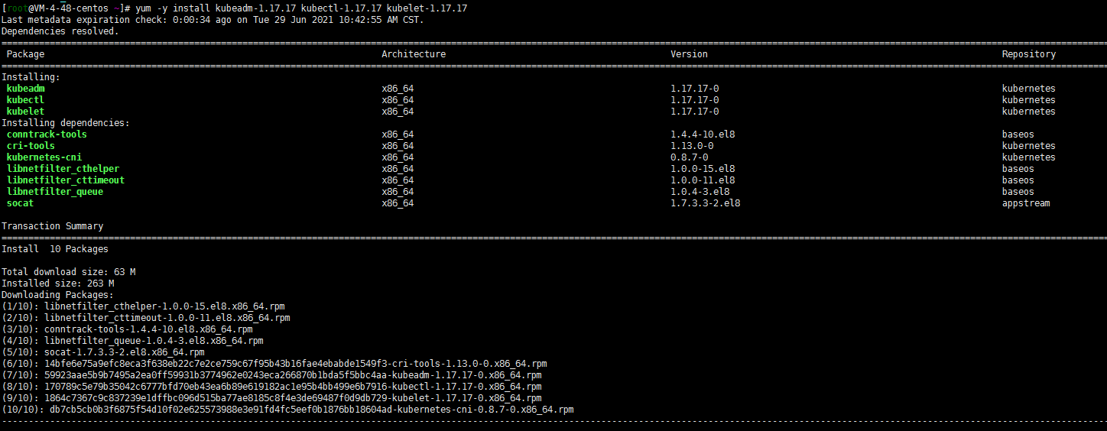Click the 'Total download size: 63 M' line

[x=68, y=272]
